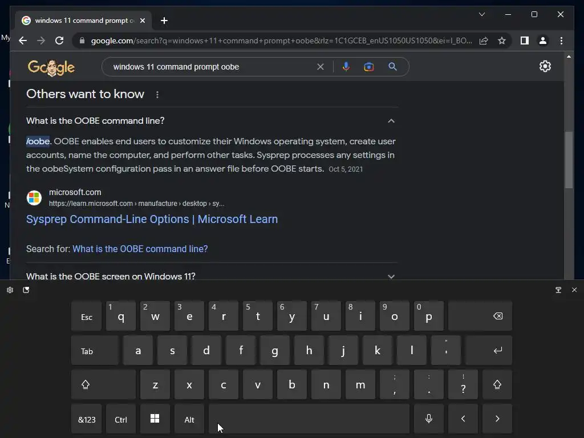Submit search with magnifier icon
Image resolution: width=584 pixels, height=438 pixels.
tap(392, 67)
